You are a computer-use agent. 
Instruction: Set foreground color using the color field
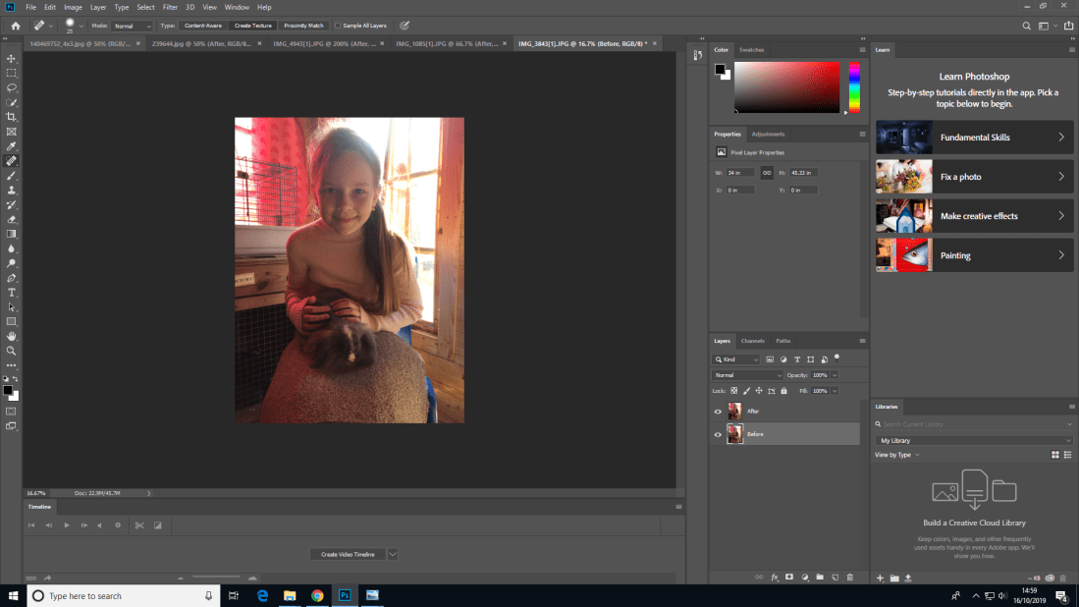click(785, 86)
